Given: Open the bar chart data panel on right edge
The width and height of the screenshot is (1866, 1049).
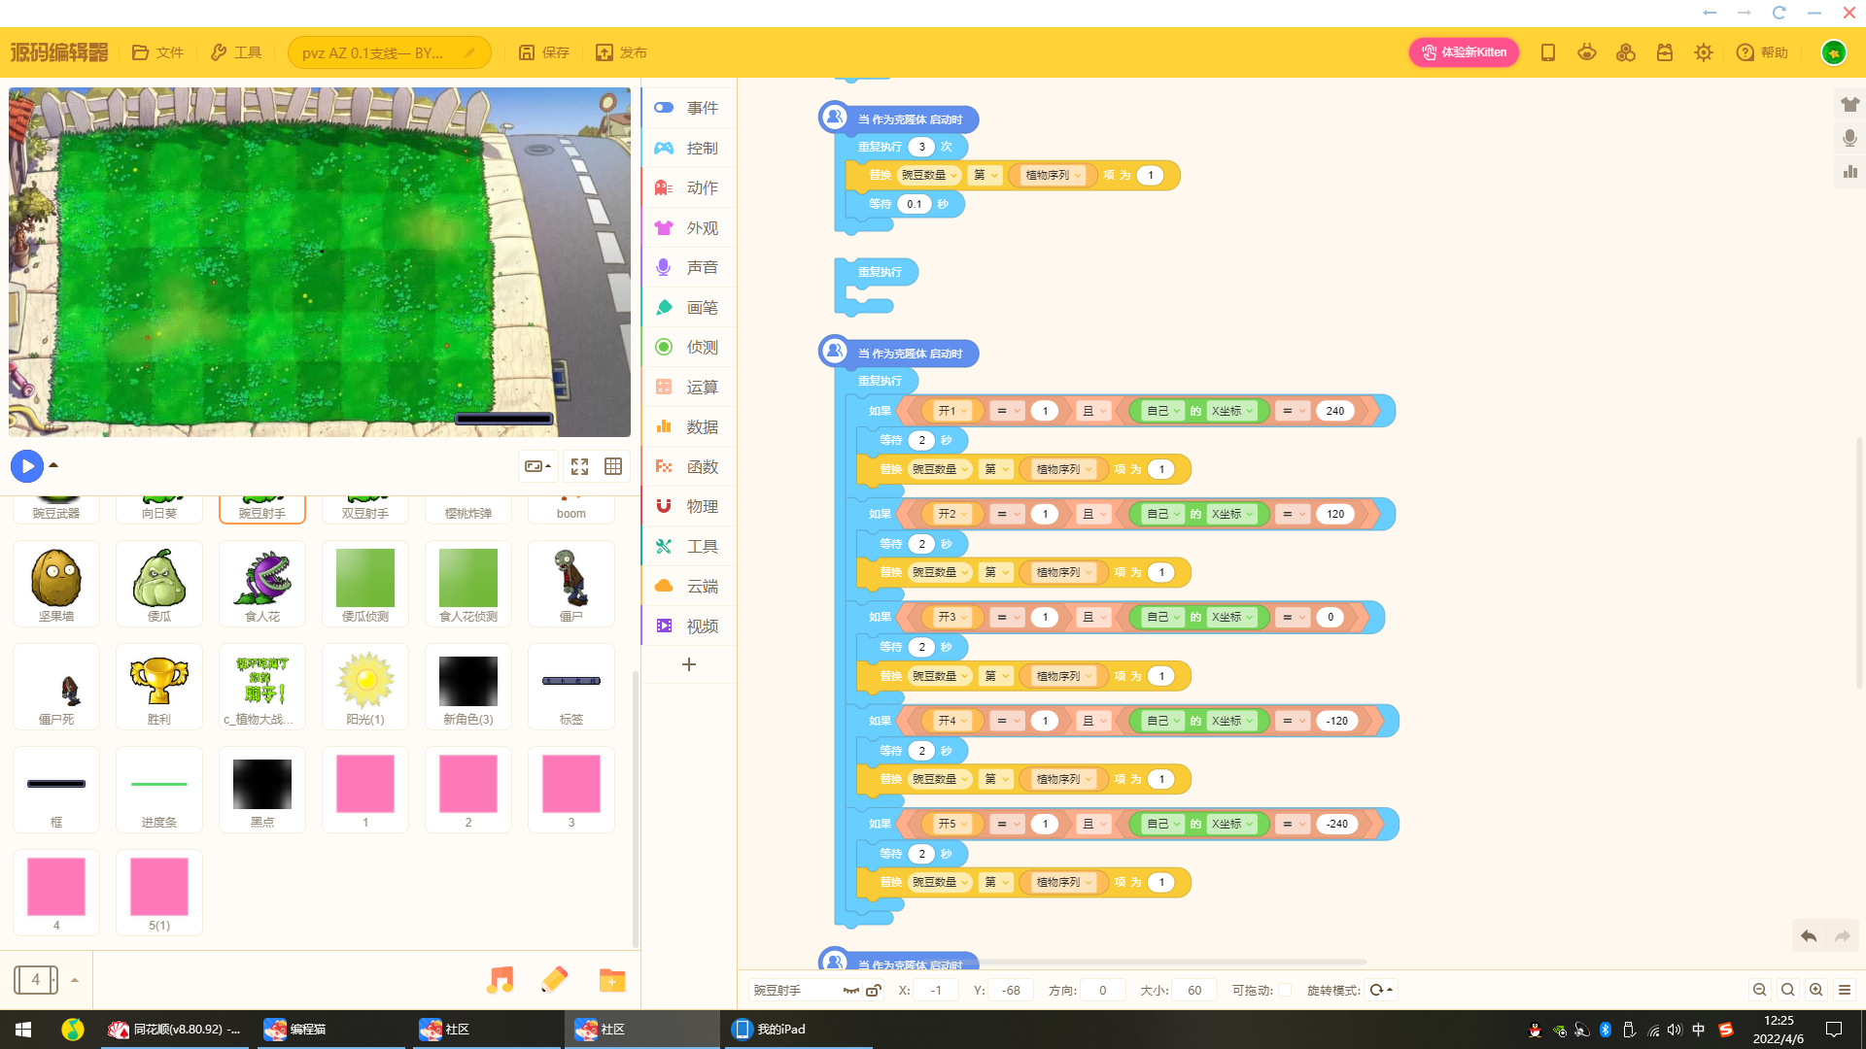Looking at the screenshot, I should click(x=1849, y=172).
